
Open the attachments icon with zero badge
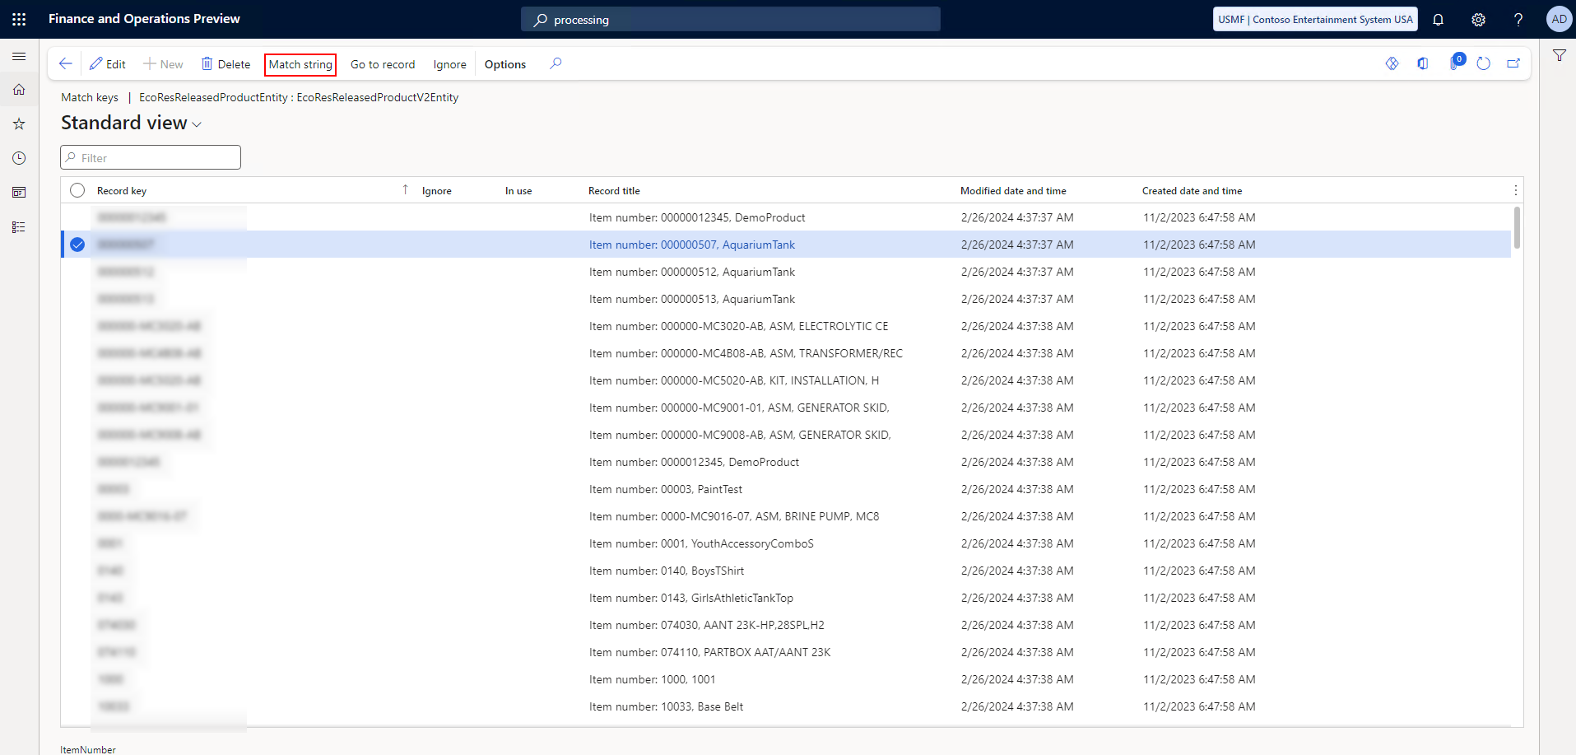point(1455,63)
